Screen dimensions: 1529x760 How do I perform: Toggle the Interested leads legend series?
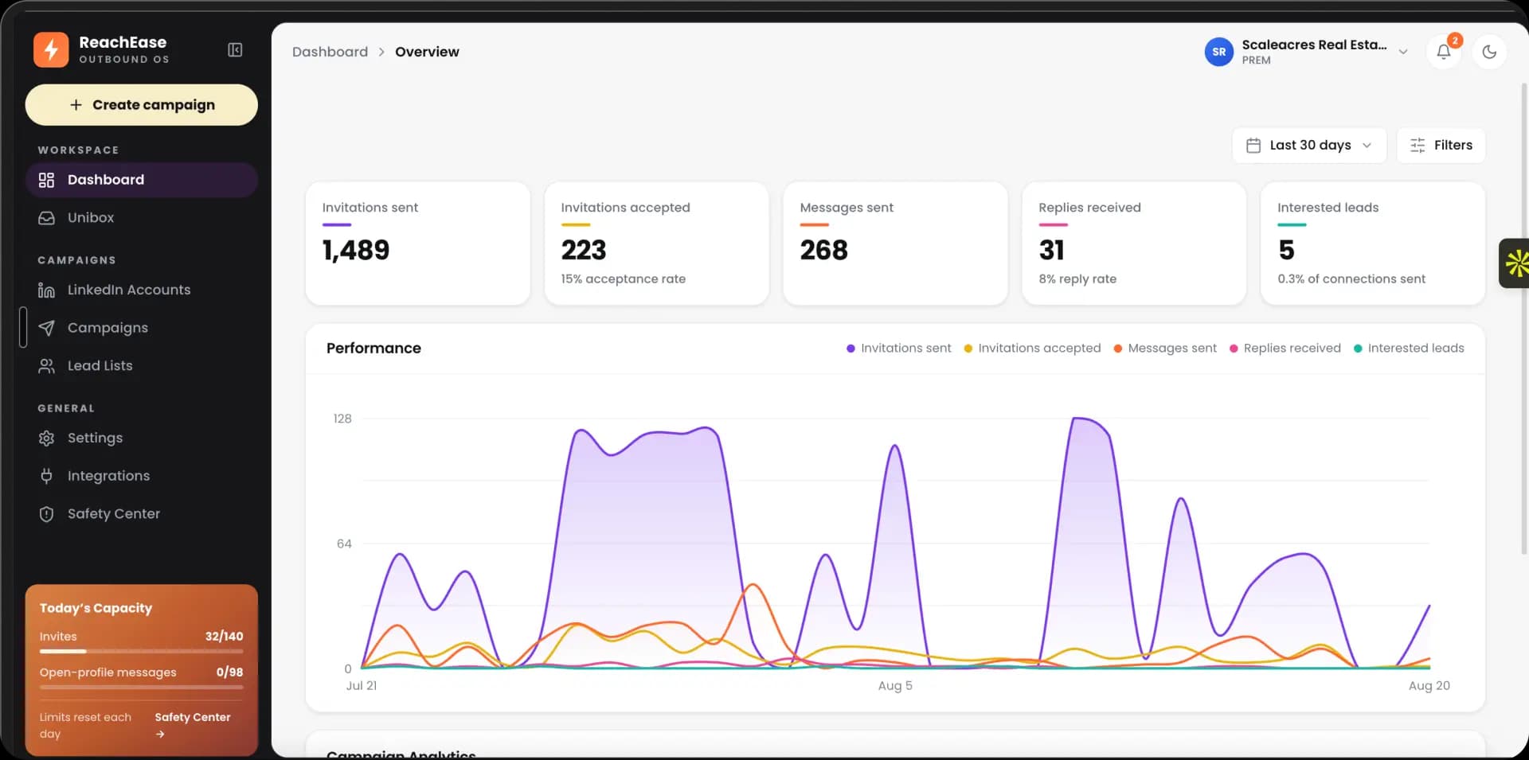click(x=1409, y=349)
